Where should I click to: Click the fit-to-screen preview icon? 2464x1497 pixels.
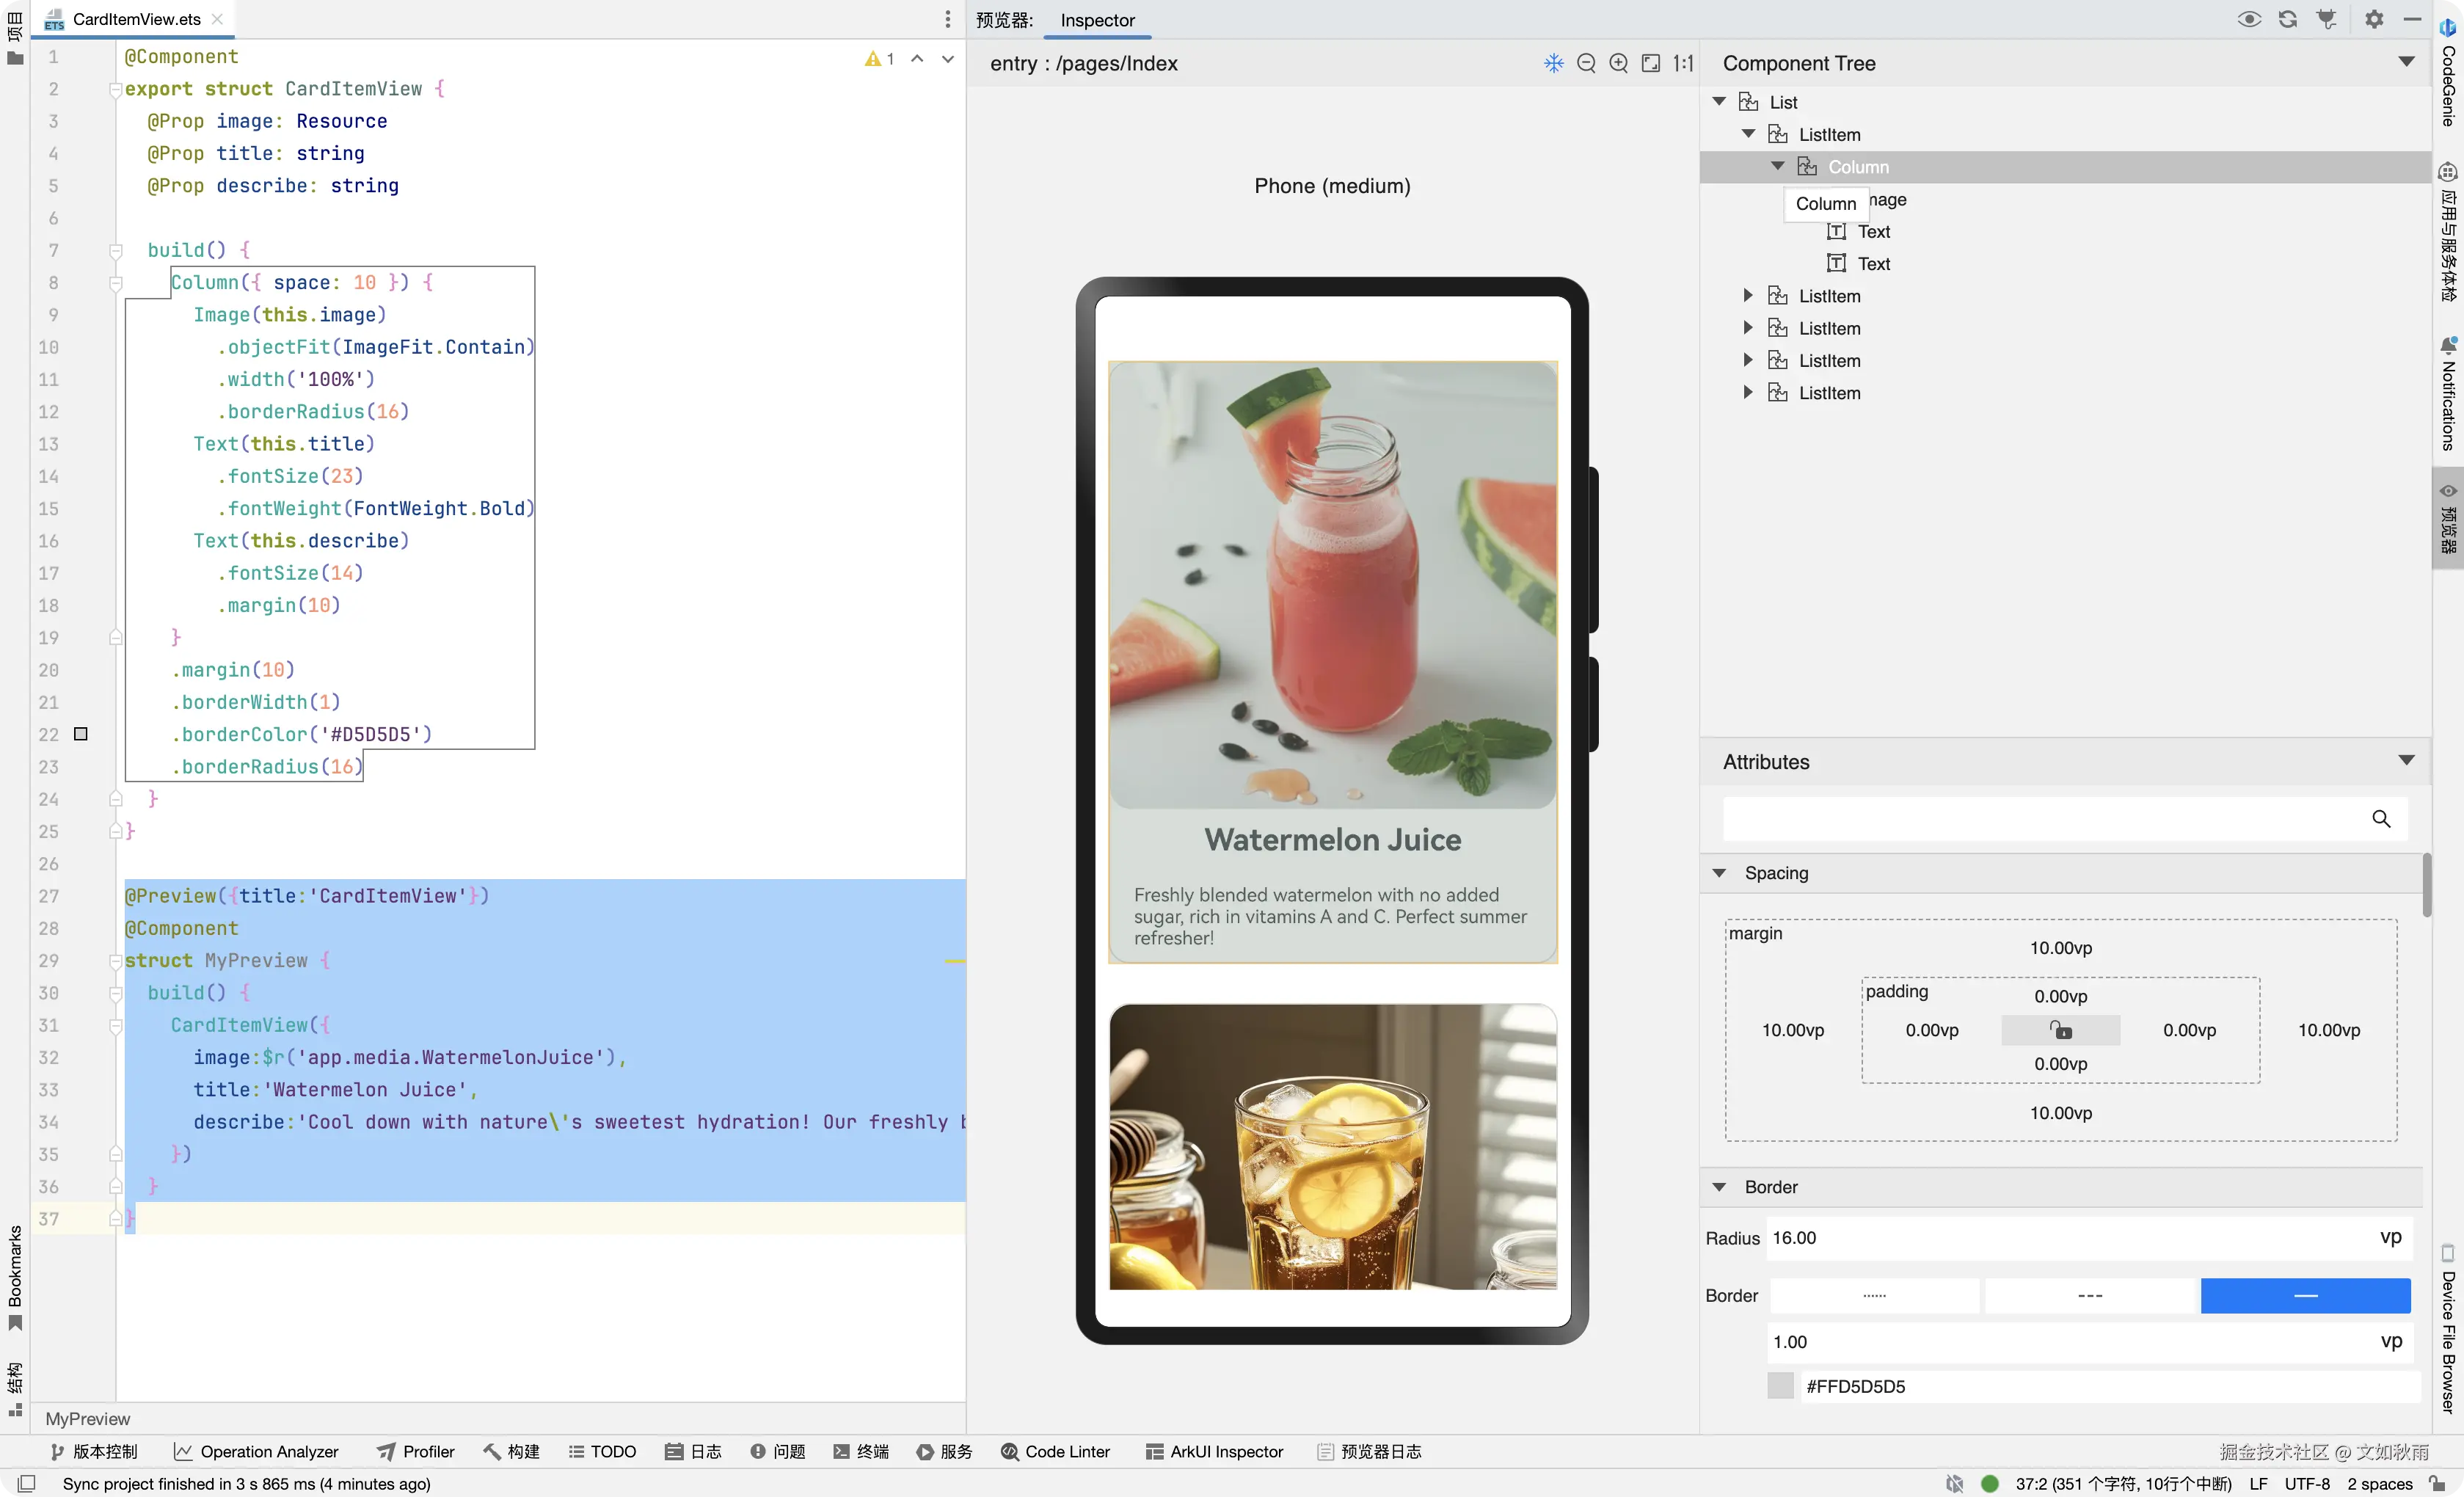click(x=1651, y=64)
